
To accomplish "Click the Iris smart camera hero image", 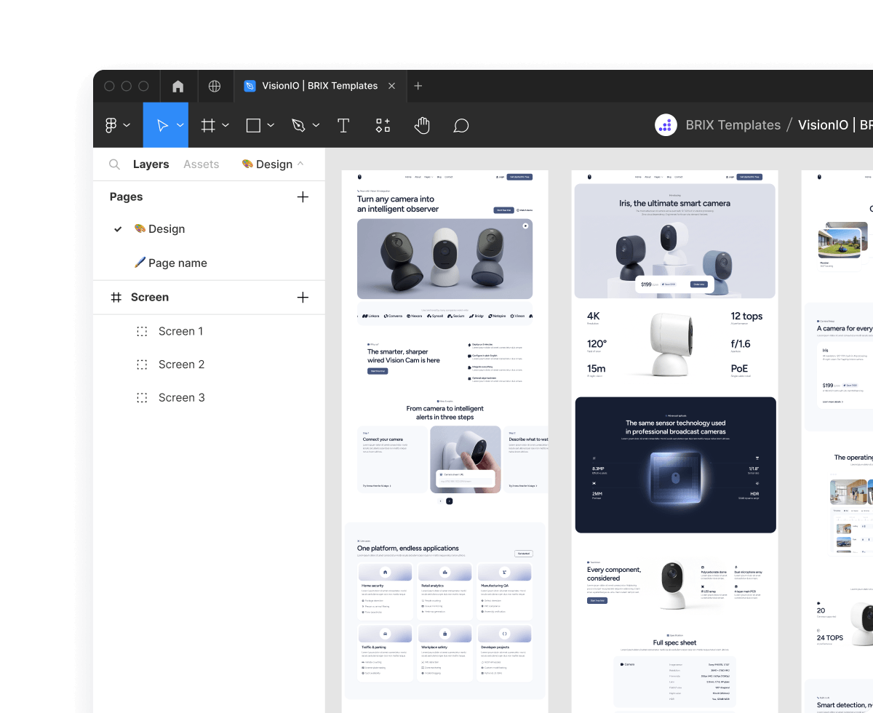I will click(674, 241).
